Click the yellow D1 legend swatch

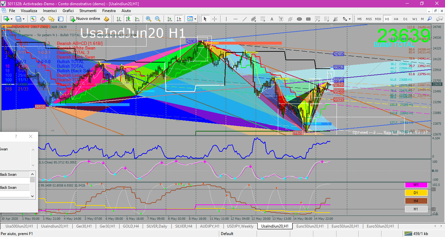click(416, 193)
